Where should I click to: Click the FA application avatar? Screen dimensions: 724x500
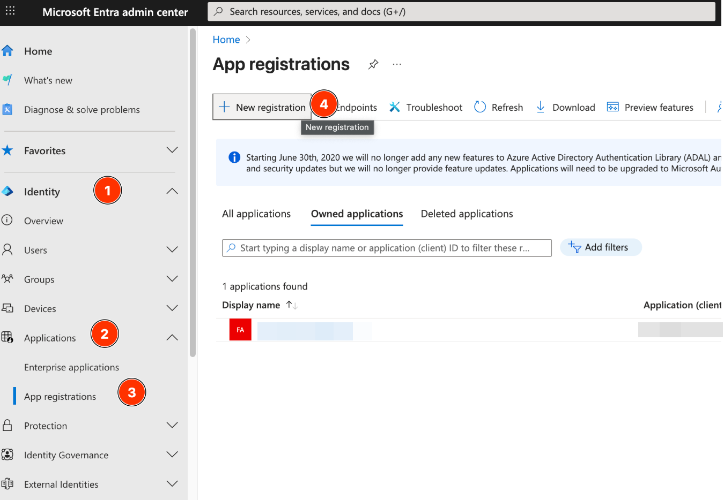pos(240,330)
